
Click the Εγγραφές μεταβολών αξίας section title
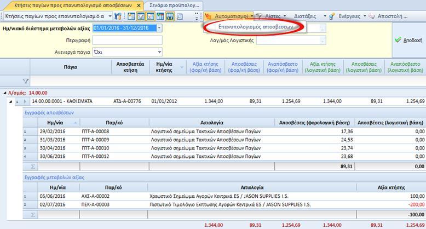click(54, 178)
